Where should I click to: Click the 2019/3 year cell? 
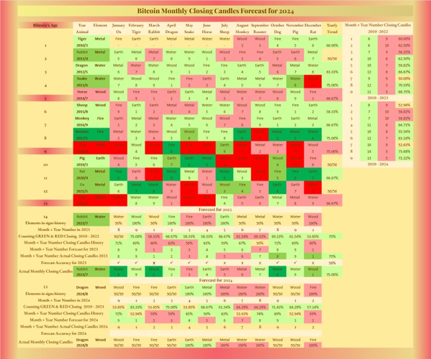click(x=82, y=165)
